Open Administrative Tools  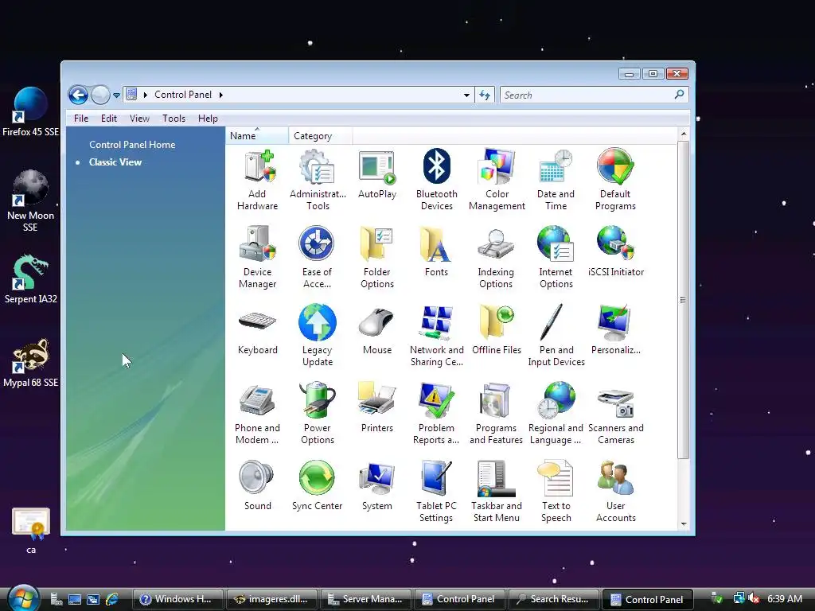tap(318, 180)
